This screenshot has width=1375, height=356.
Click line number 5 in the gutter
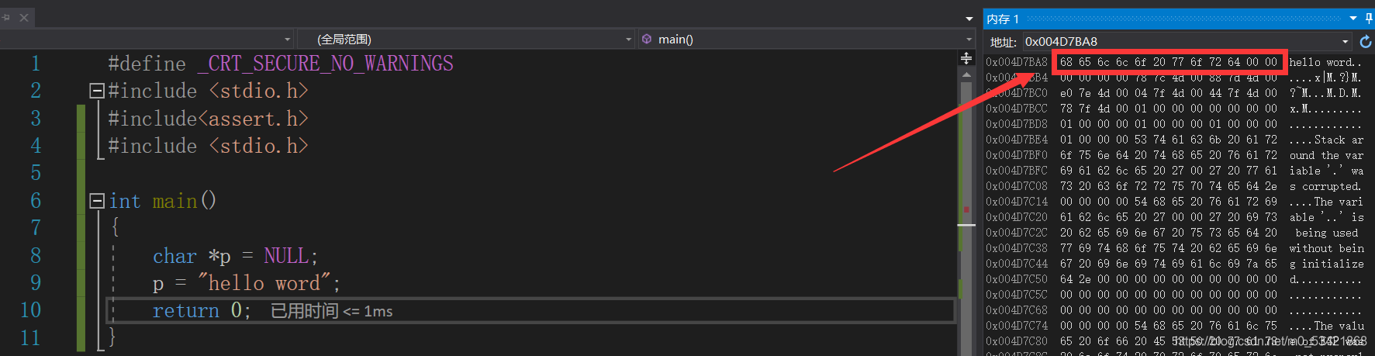click(36, 173)
